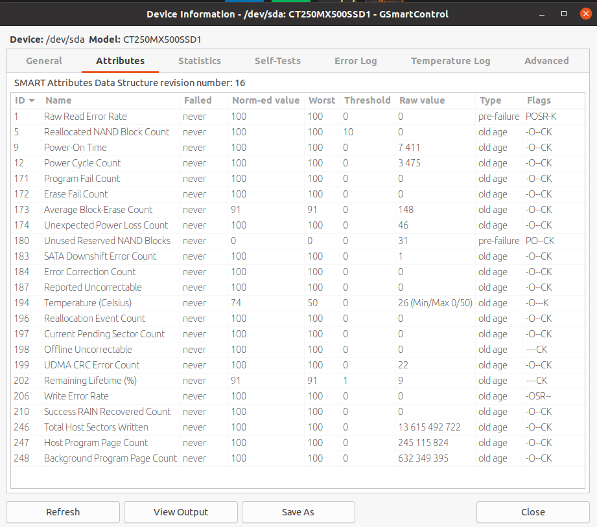Sort by ID column header arrow
The width and height of the screenshot is (597, 527).
point(32,100)
